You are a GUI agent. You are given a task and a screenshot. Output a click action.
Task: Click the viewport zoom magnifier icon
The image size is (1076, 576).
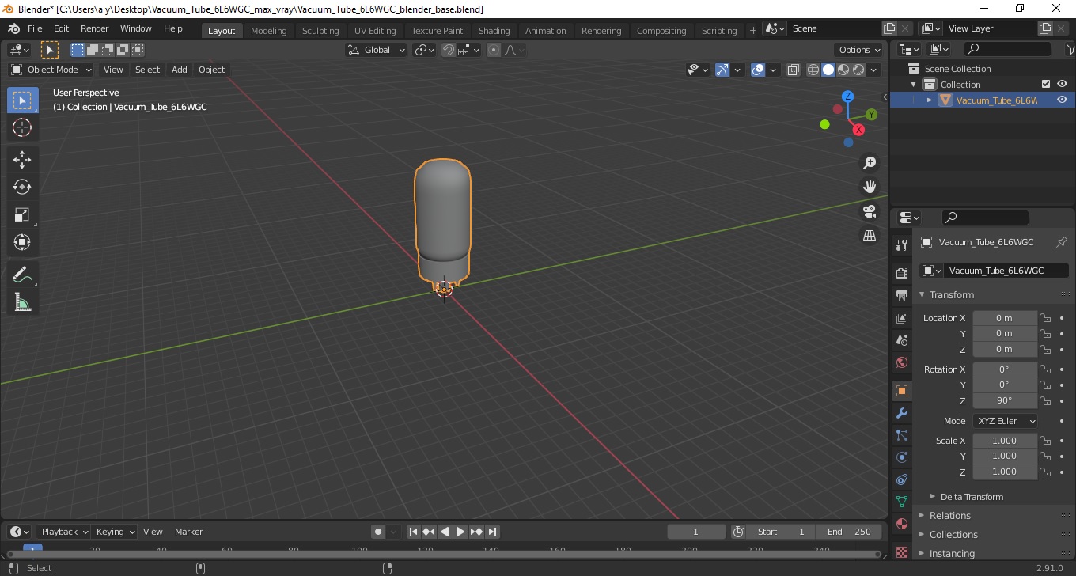[x=870, y=163]
